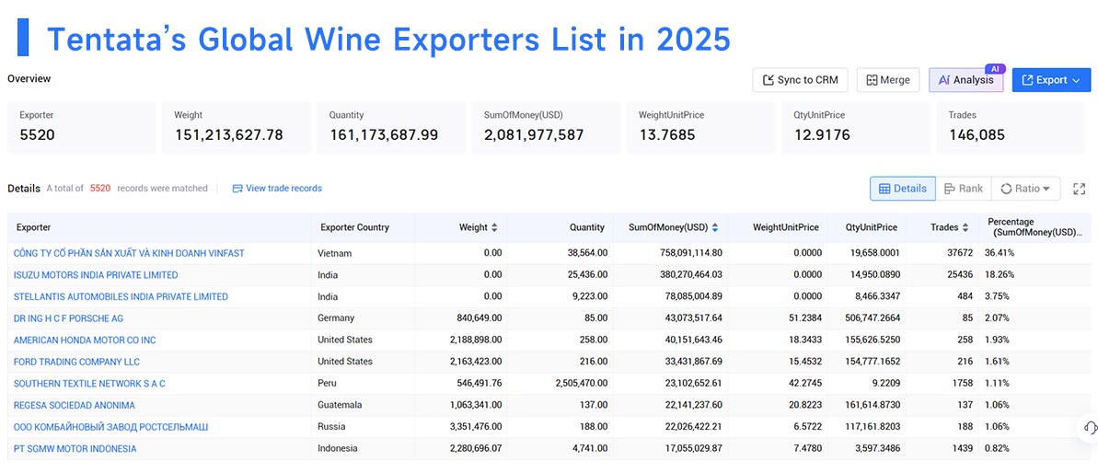The width and height of the screenshot is (1098, 473).
Task: Click the customer support headset icon
Action: coord(1090,428)
